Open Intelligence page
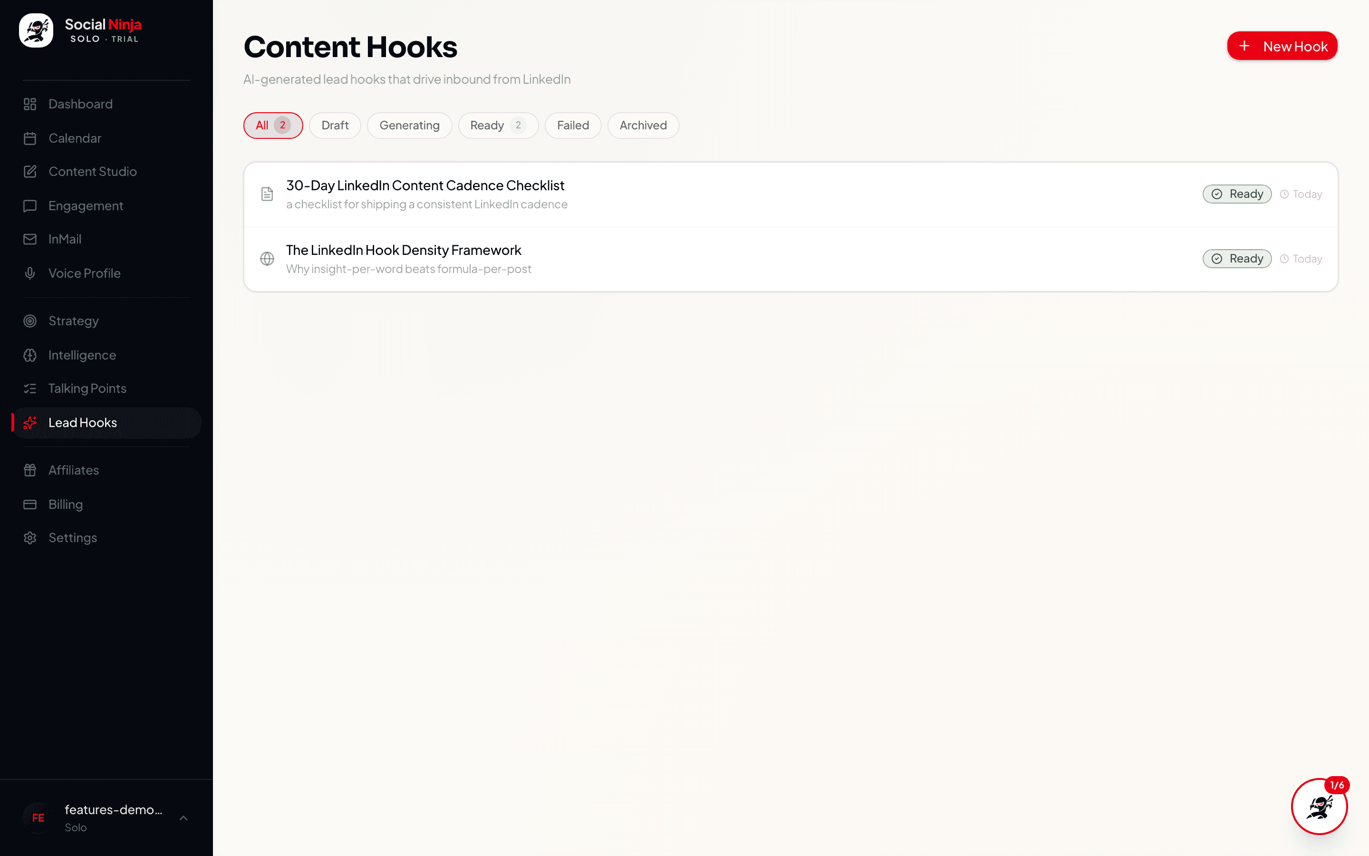 click(x=106, y=355)
